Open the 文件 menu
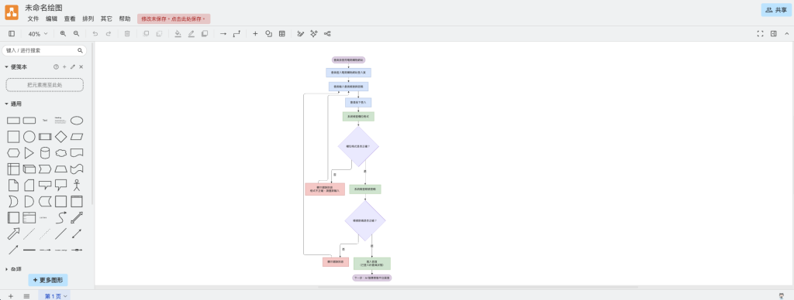794x300 pixels. pyautogui.click(x=33, y=19)
